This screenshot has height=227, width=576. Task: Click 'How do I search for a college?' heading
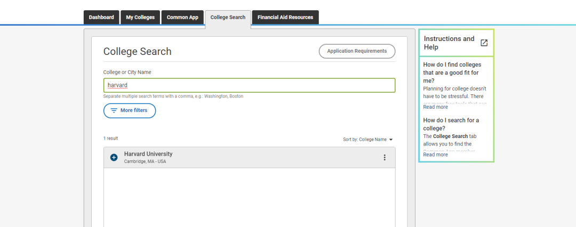(451, 124)
